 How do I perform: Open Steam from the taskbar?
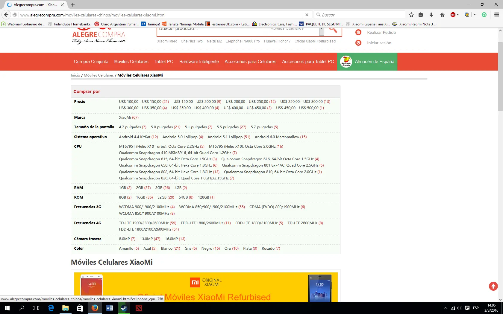[124, 308]
